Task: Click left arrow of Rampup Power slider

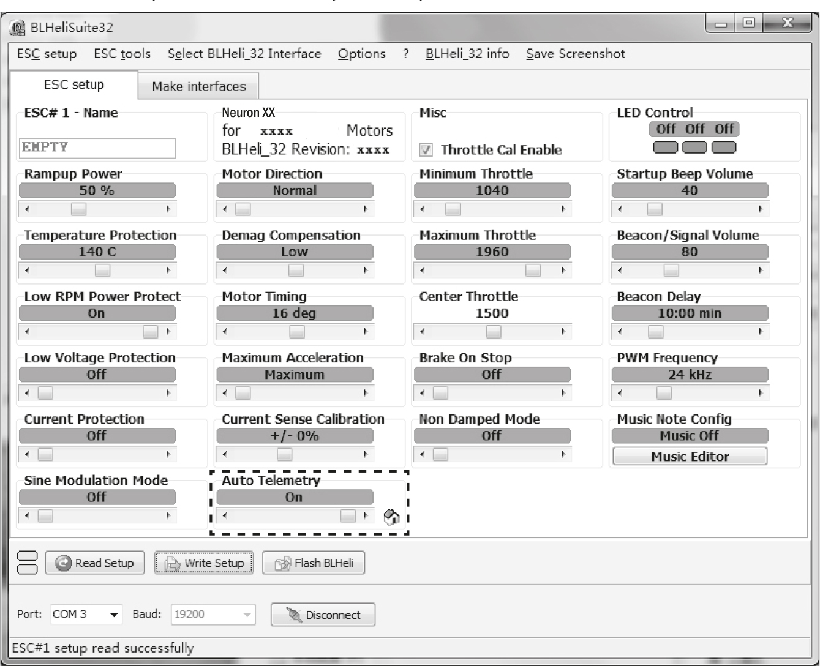Action: [x=27, y=209]
